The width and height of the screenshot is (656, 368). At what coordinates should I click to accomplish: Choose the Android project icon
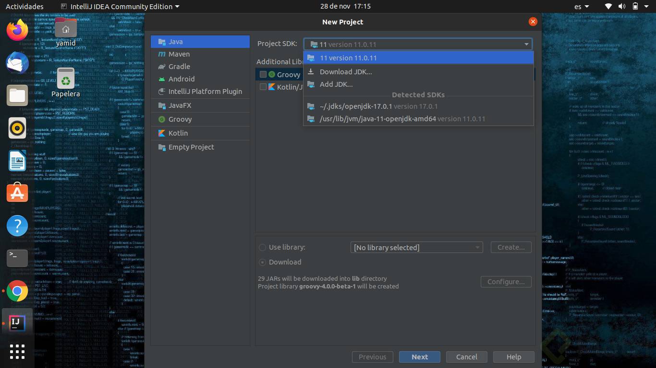161,79
